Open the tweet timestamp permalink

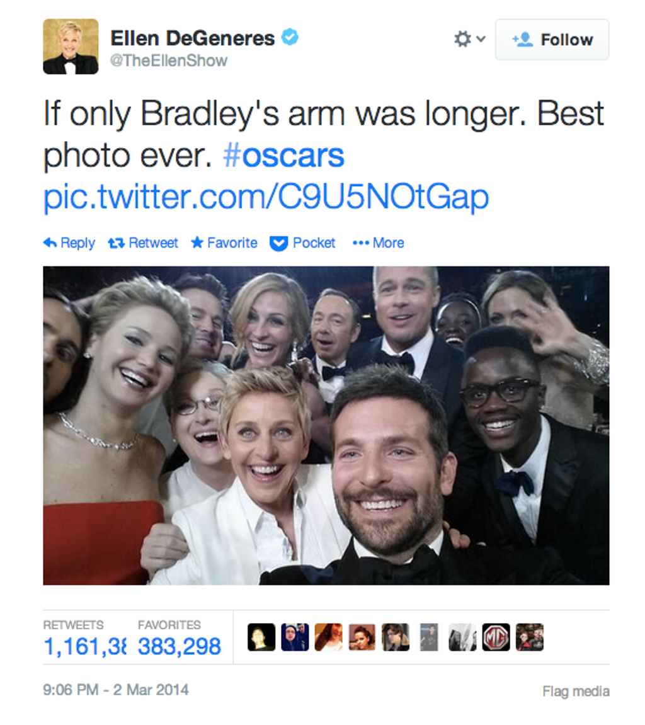point(115,689)
